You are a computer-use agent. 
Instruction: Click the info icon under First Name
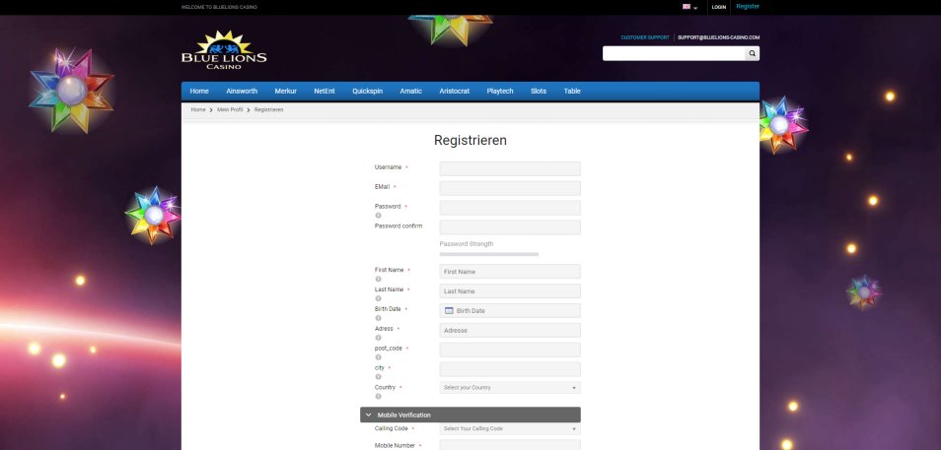378,279
